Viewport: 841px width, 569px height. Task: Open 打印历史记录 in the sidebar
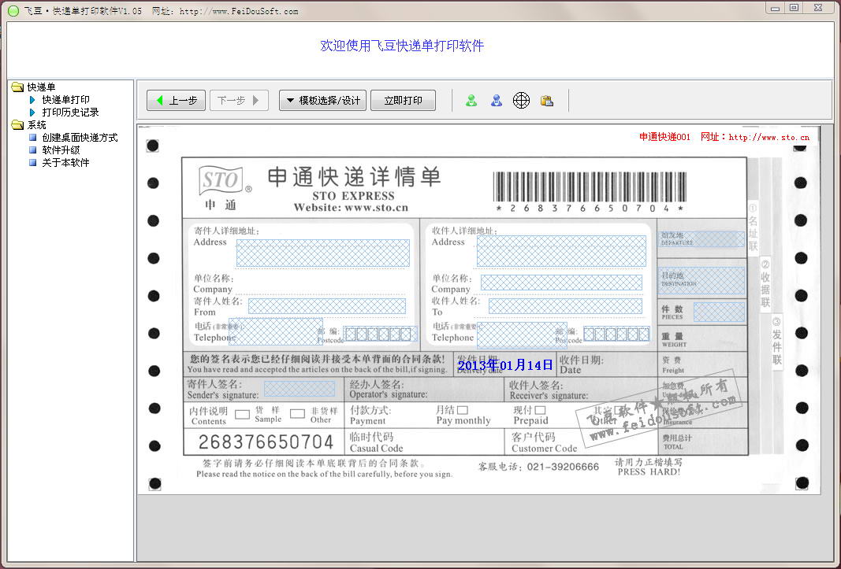(70, 112)
